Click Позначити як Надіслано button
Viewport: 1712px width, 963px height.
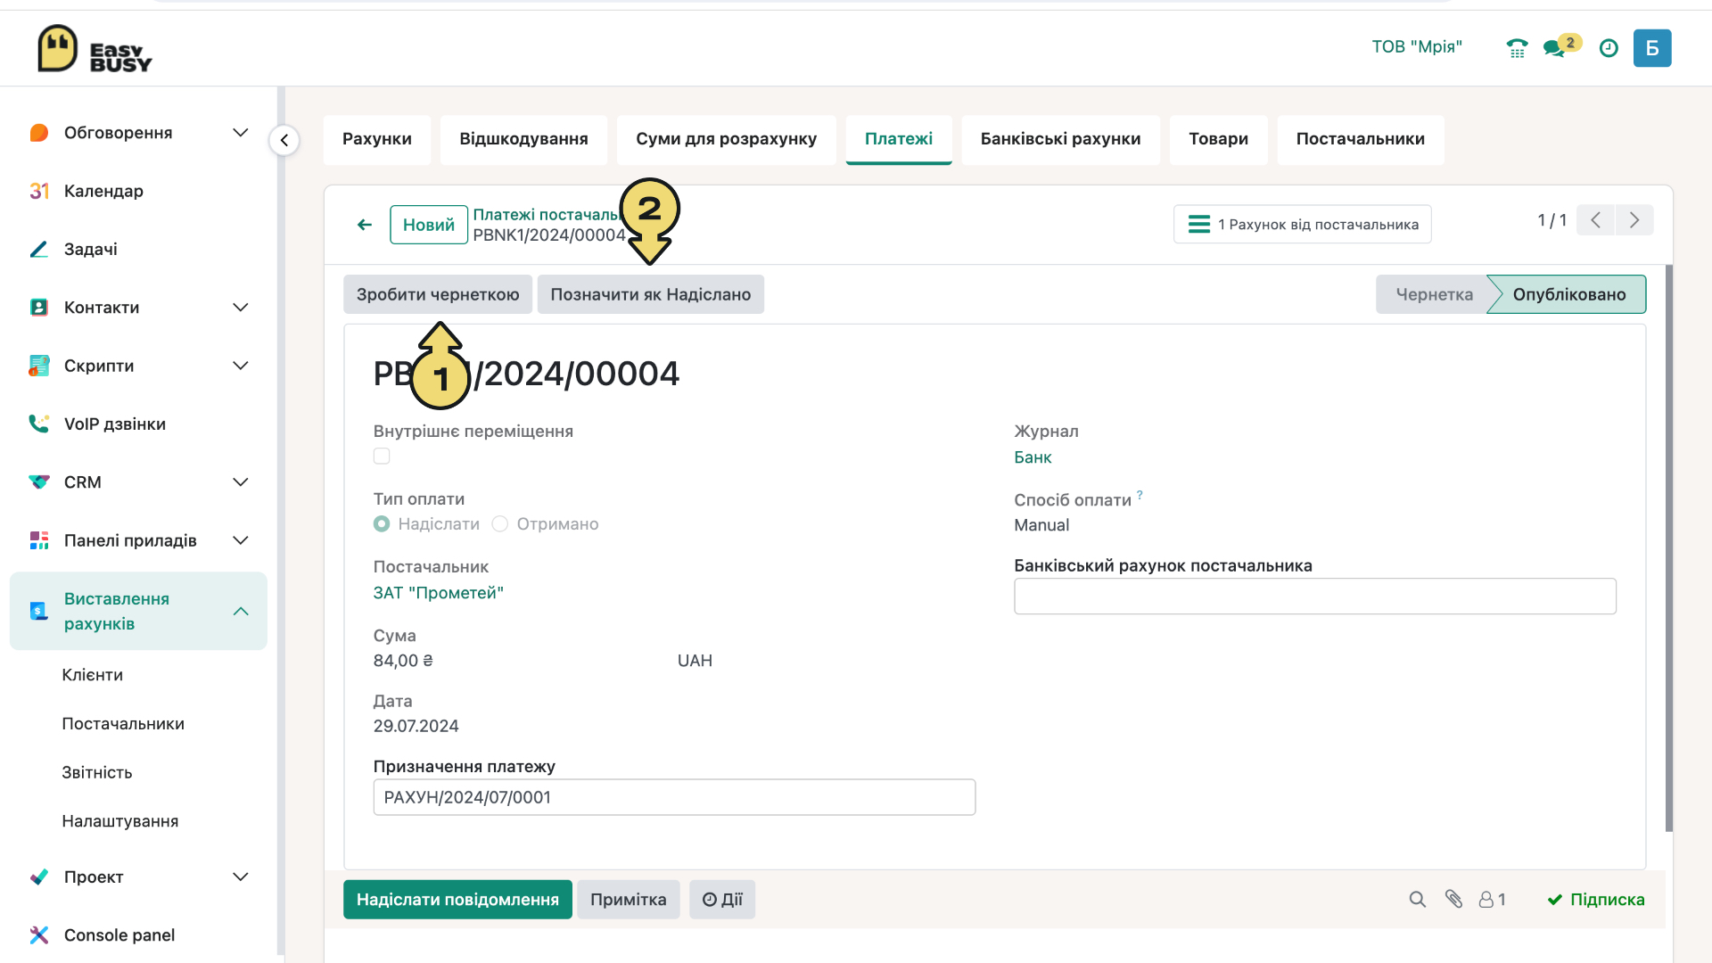tap(651, 294)
